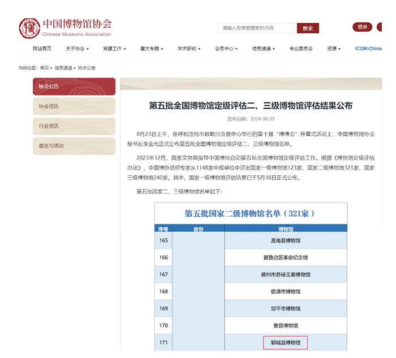This screenshot has width=396, height=358.
Task: Expand the 关于协会 dropdown menu
Action: click(77, 49)
